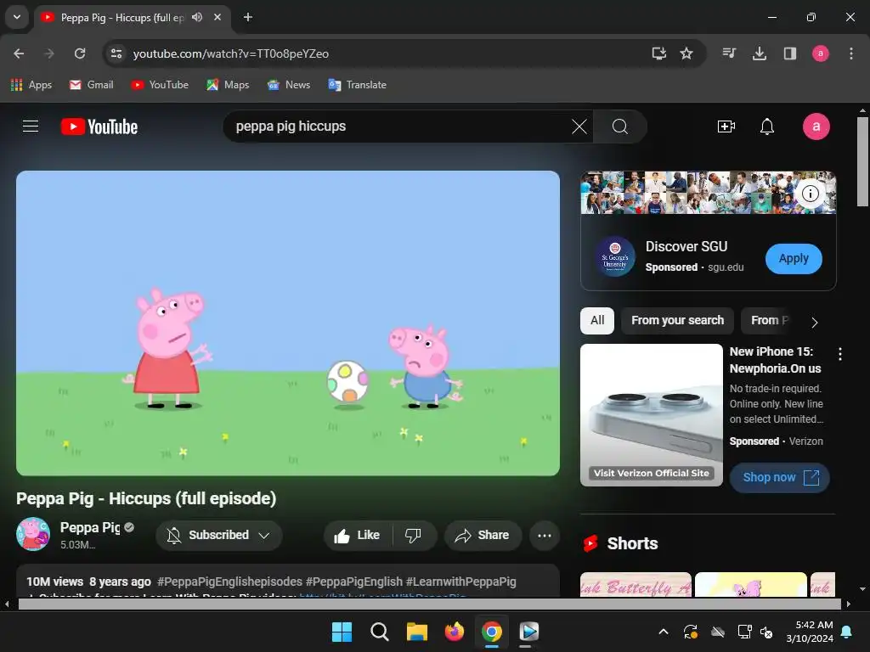870x652 pixels.
Task: Open the News bookmark
Action: (289, 85)
